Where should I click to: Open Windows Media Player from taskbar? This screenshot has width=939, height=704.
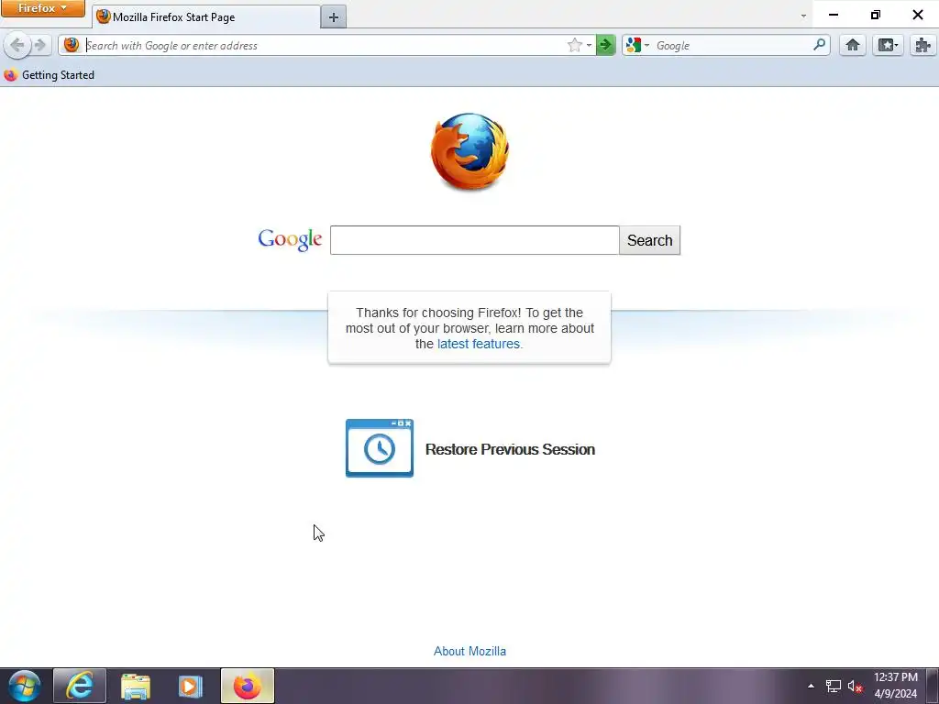point(191,686)
